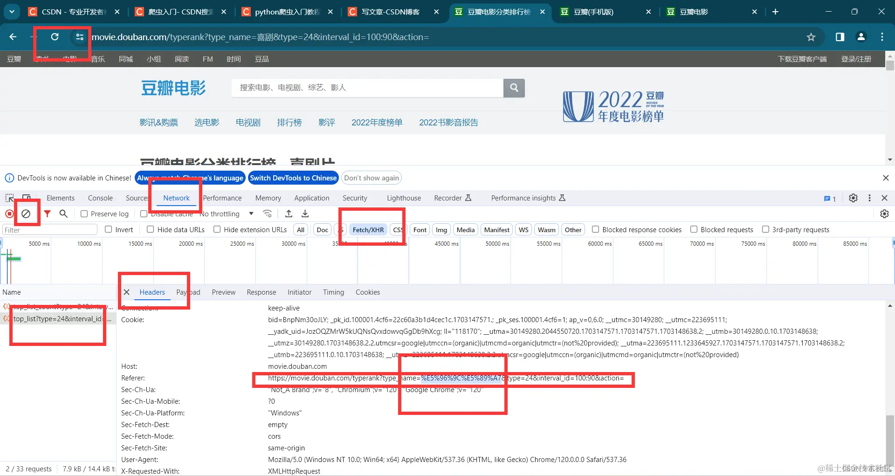The height and width of the screenshot is (476, 895).
Task: Click 豆瓣电影 logo
Action: click(x=173, y=88)
